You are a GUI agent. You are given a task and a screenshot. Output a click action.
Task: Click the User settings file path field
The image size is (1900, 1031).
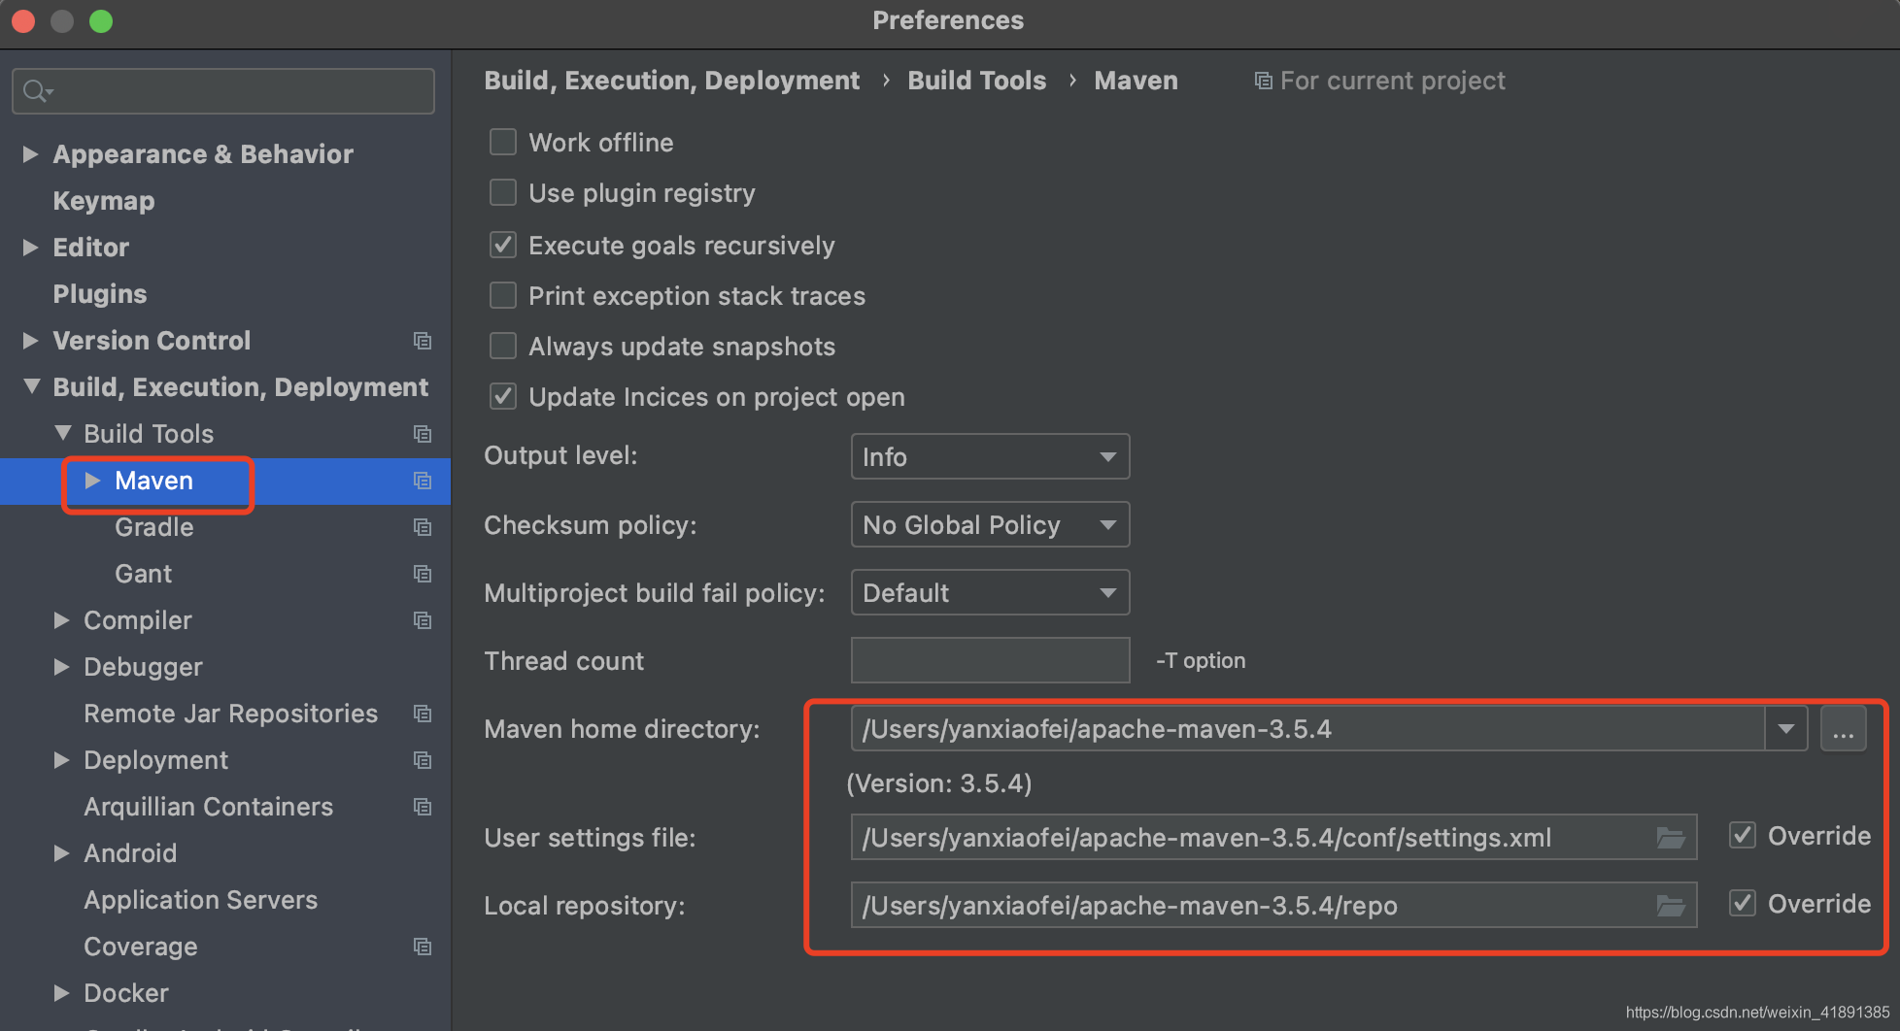[x=1273, y=837]
